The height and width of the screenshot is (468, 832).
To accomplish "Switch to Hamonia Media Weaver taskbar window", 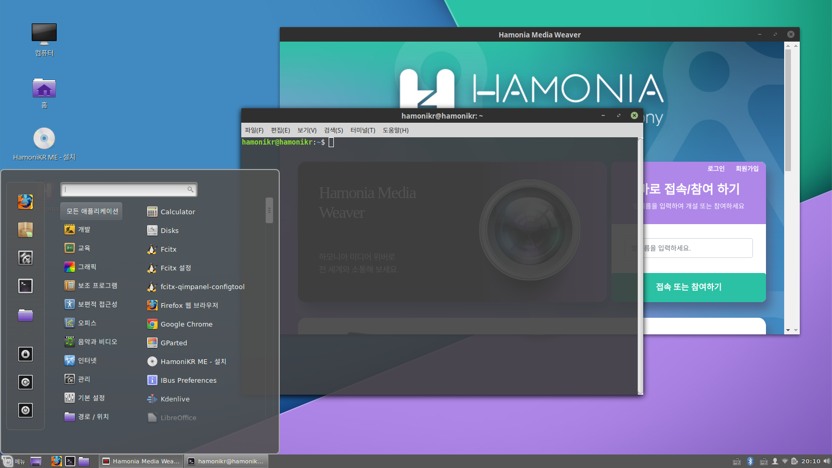I will click(x=142, y=461).
